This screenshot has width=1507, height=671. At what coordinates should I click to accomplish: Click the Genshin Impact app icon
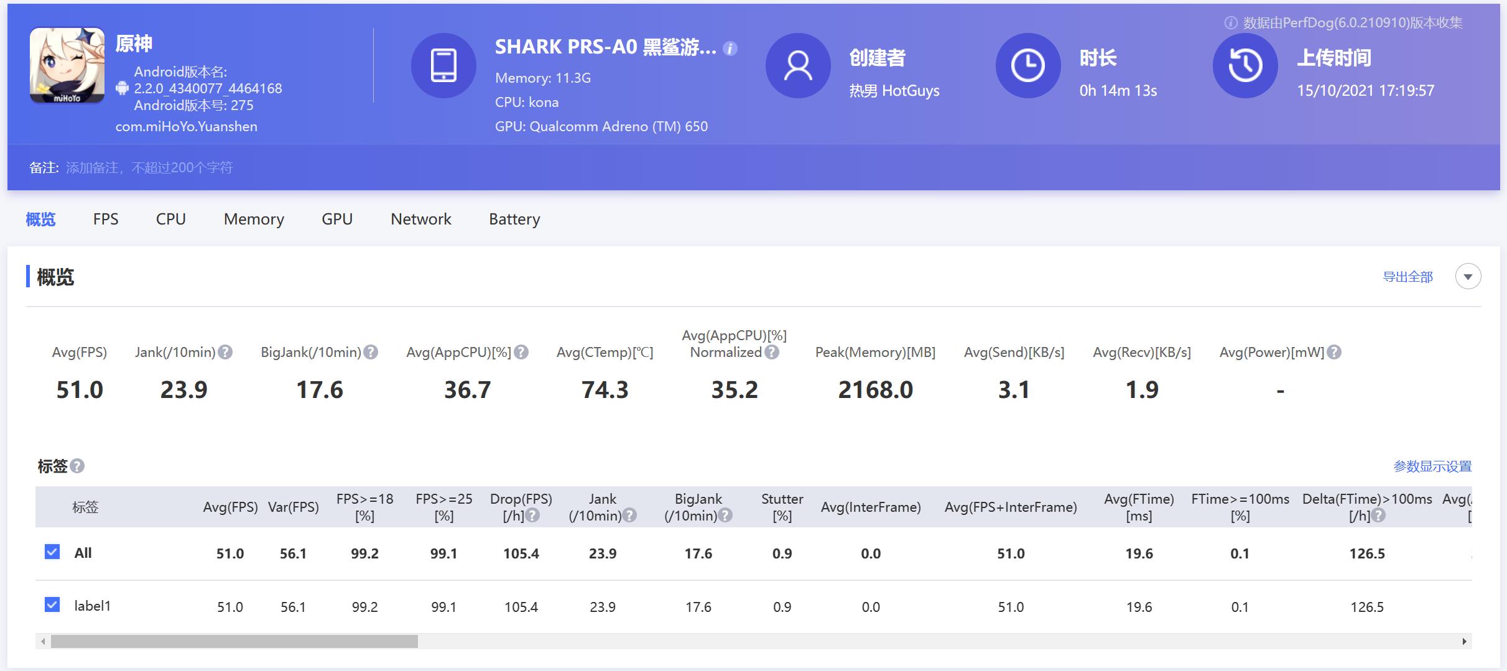[x=67, y=65]
